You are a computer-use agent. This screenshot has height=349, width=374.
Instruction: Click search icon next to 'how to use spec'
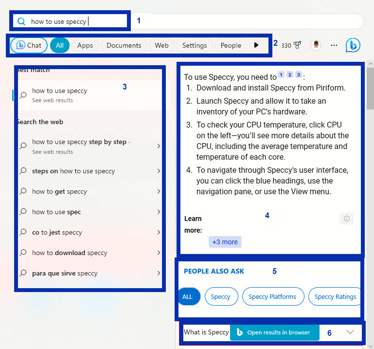(23, 212)
